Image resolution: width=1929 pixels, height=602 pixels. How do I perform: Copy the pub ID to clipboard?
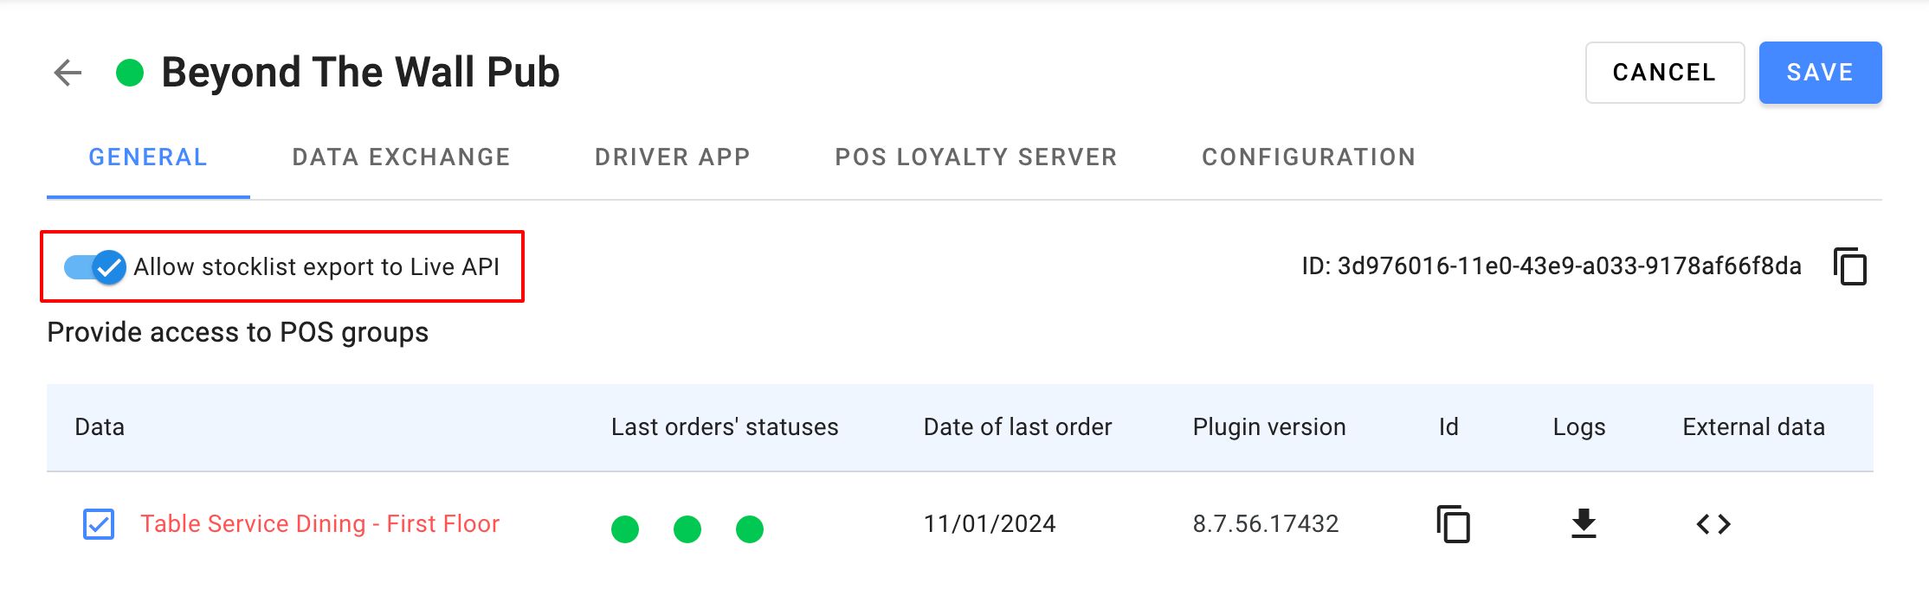(x=1849, y=266)
